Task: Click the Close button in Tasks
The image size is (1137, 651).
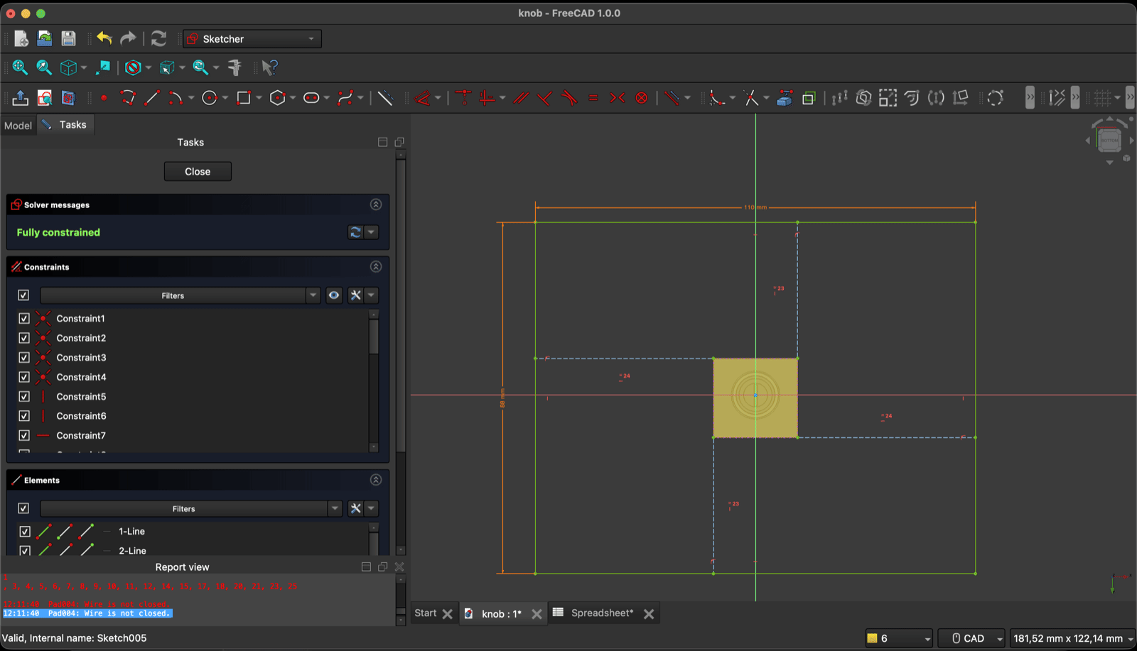Action: pos(198,171)
